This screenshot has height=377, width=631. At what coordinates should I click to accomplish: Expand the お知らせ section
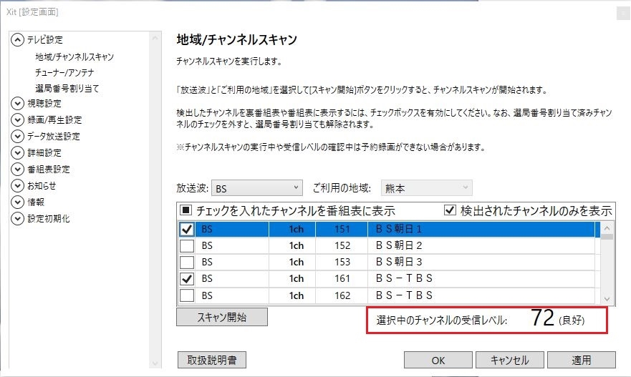click(x=17, y=186)
